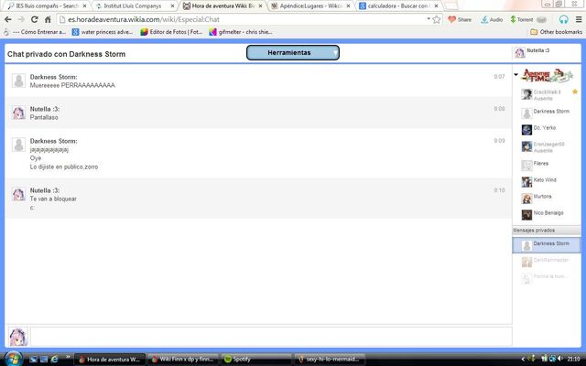The image size is (586, 366).
Task: Click the browser forward arrow
Action: coord(21,19)
